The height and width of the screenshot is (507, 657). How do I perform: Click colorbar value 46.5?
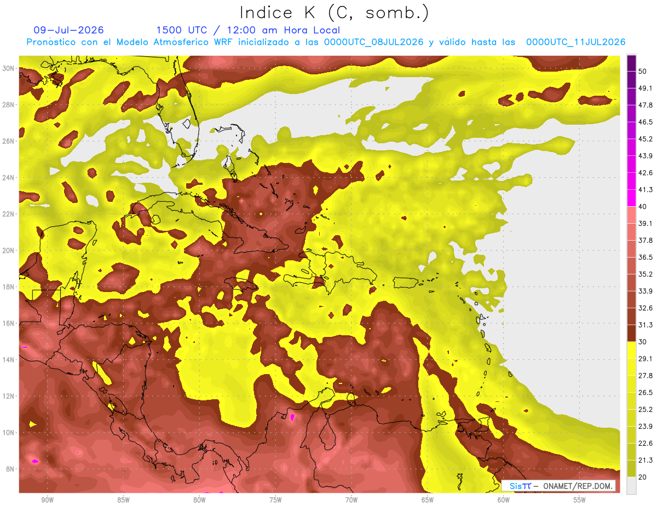tap(644, 122)
